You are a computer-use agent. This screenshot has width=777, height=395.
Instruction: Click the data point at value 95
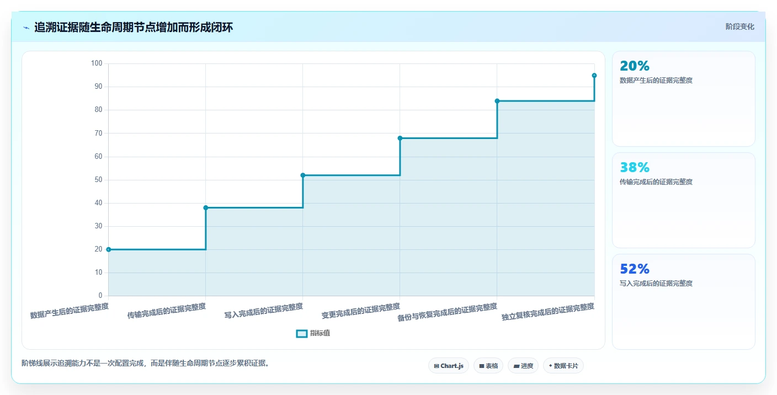[594, 76]
